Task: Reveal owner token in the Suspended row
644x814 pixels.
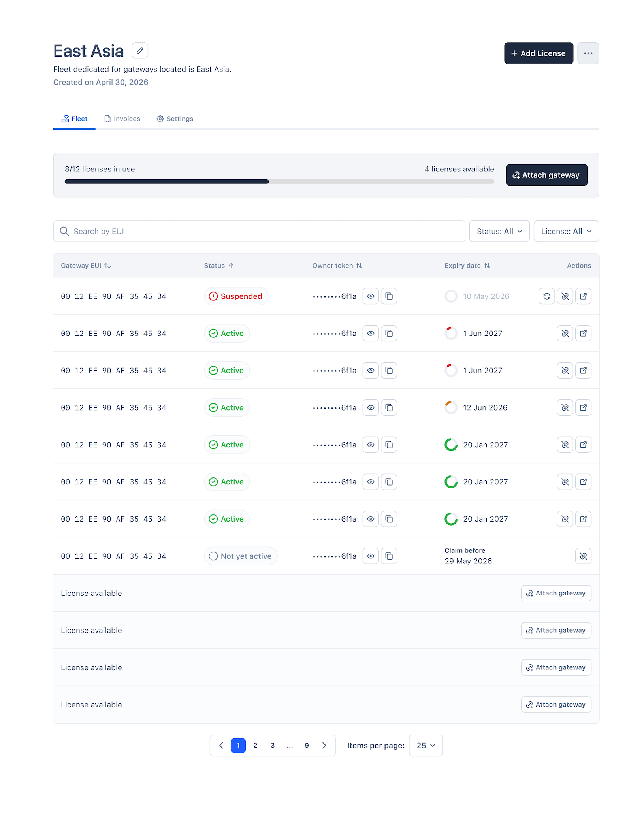Action: [x=371, y=296]
